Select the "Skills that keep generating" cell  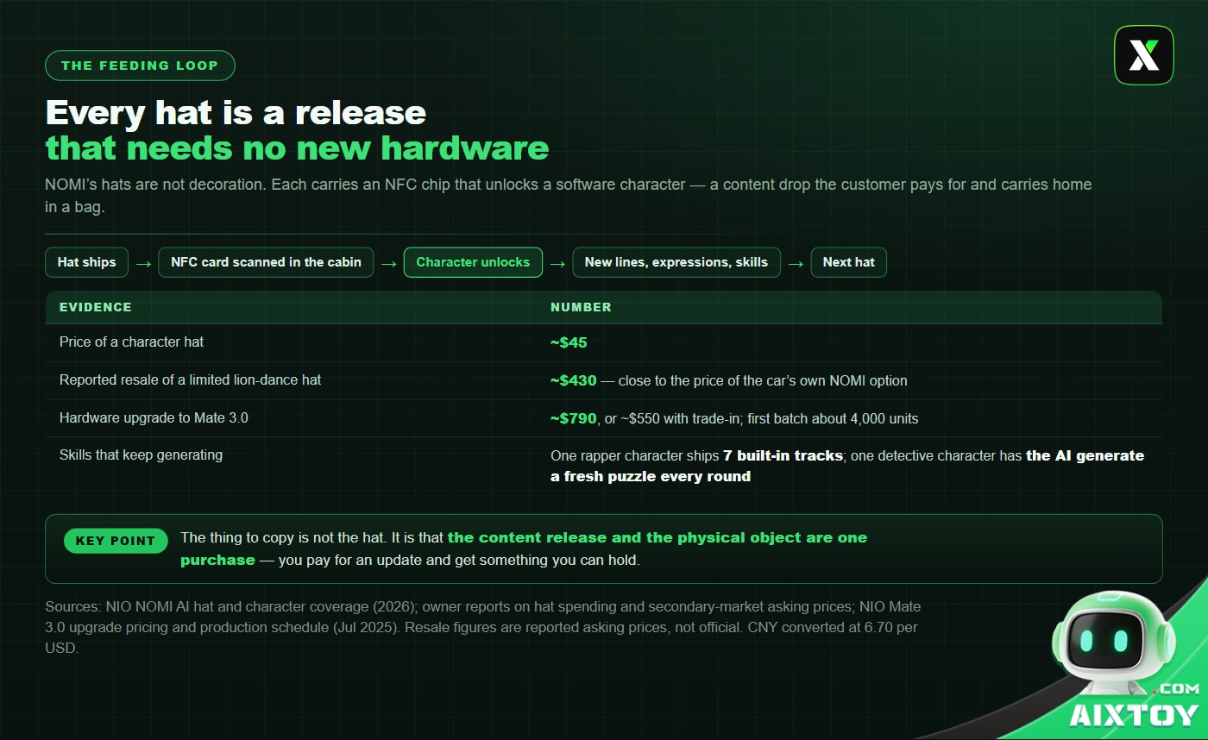[141, 455]
